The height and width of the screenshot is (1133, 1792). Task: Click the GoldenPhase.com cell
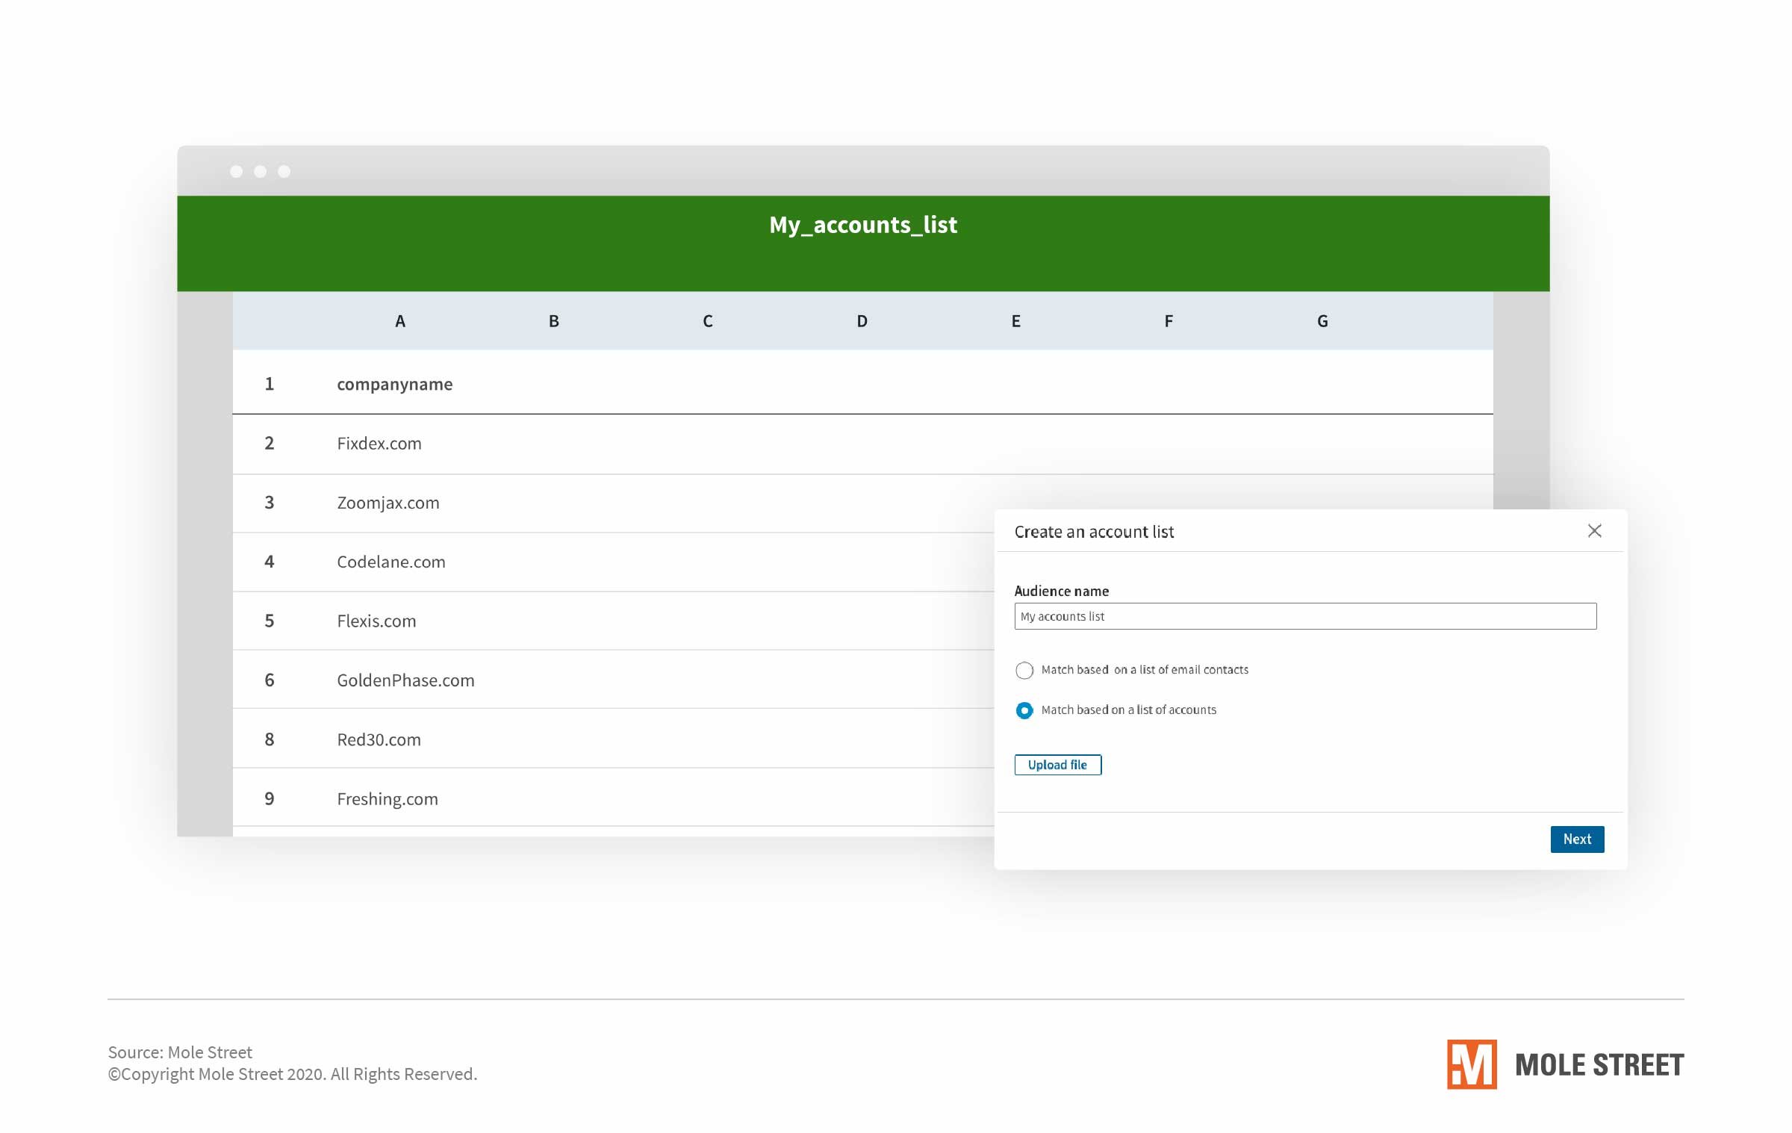(405, 680)
